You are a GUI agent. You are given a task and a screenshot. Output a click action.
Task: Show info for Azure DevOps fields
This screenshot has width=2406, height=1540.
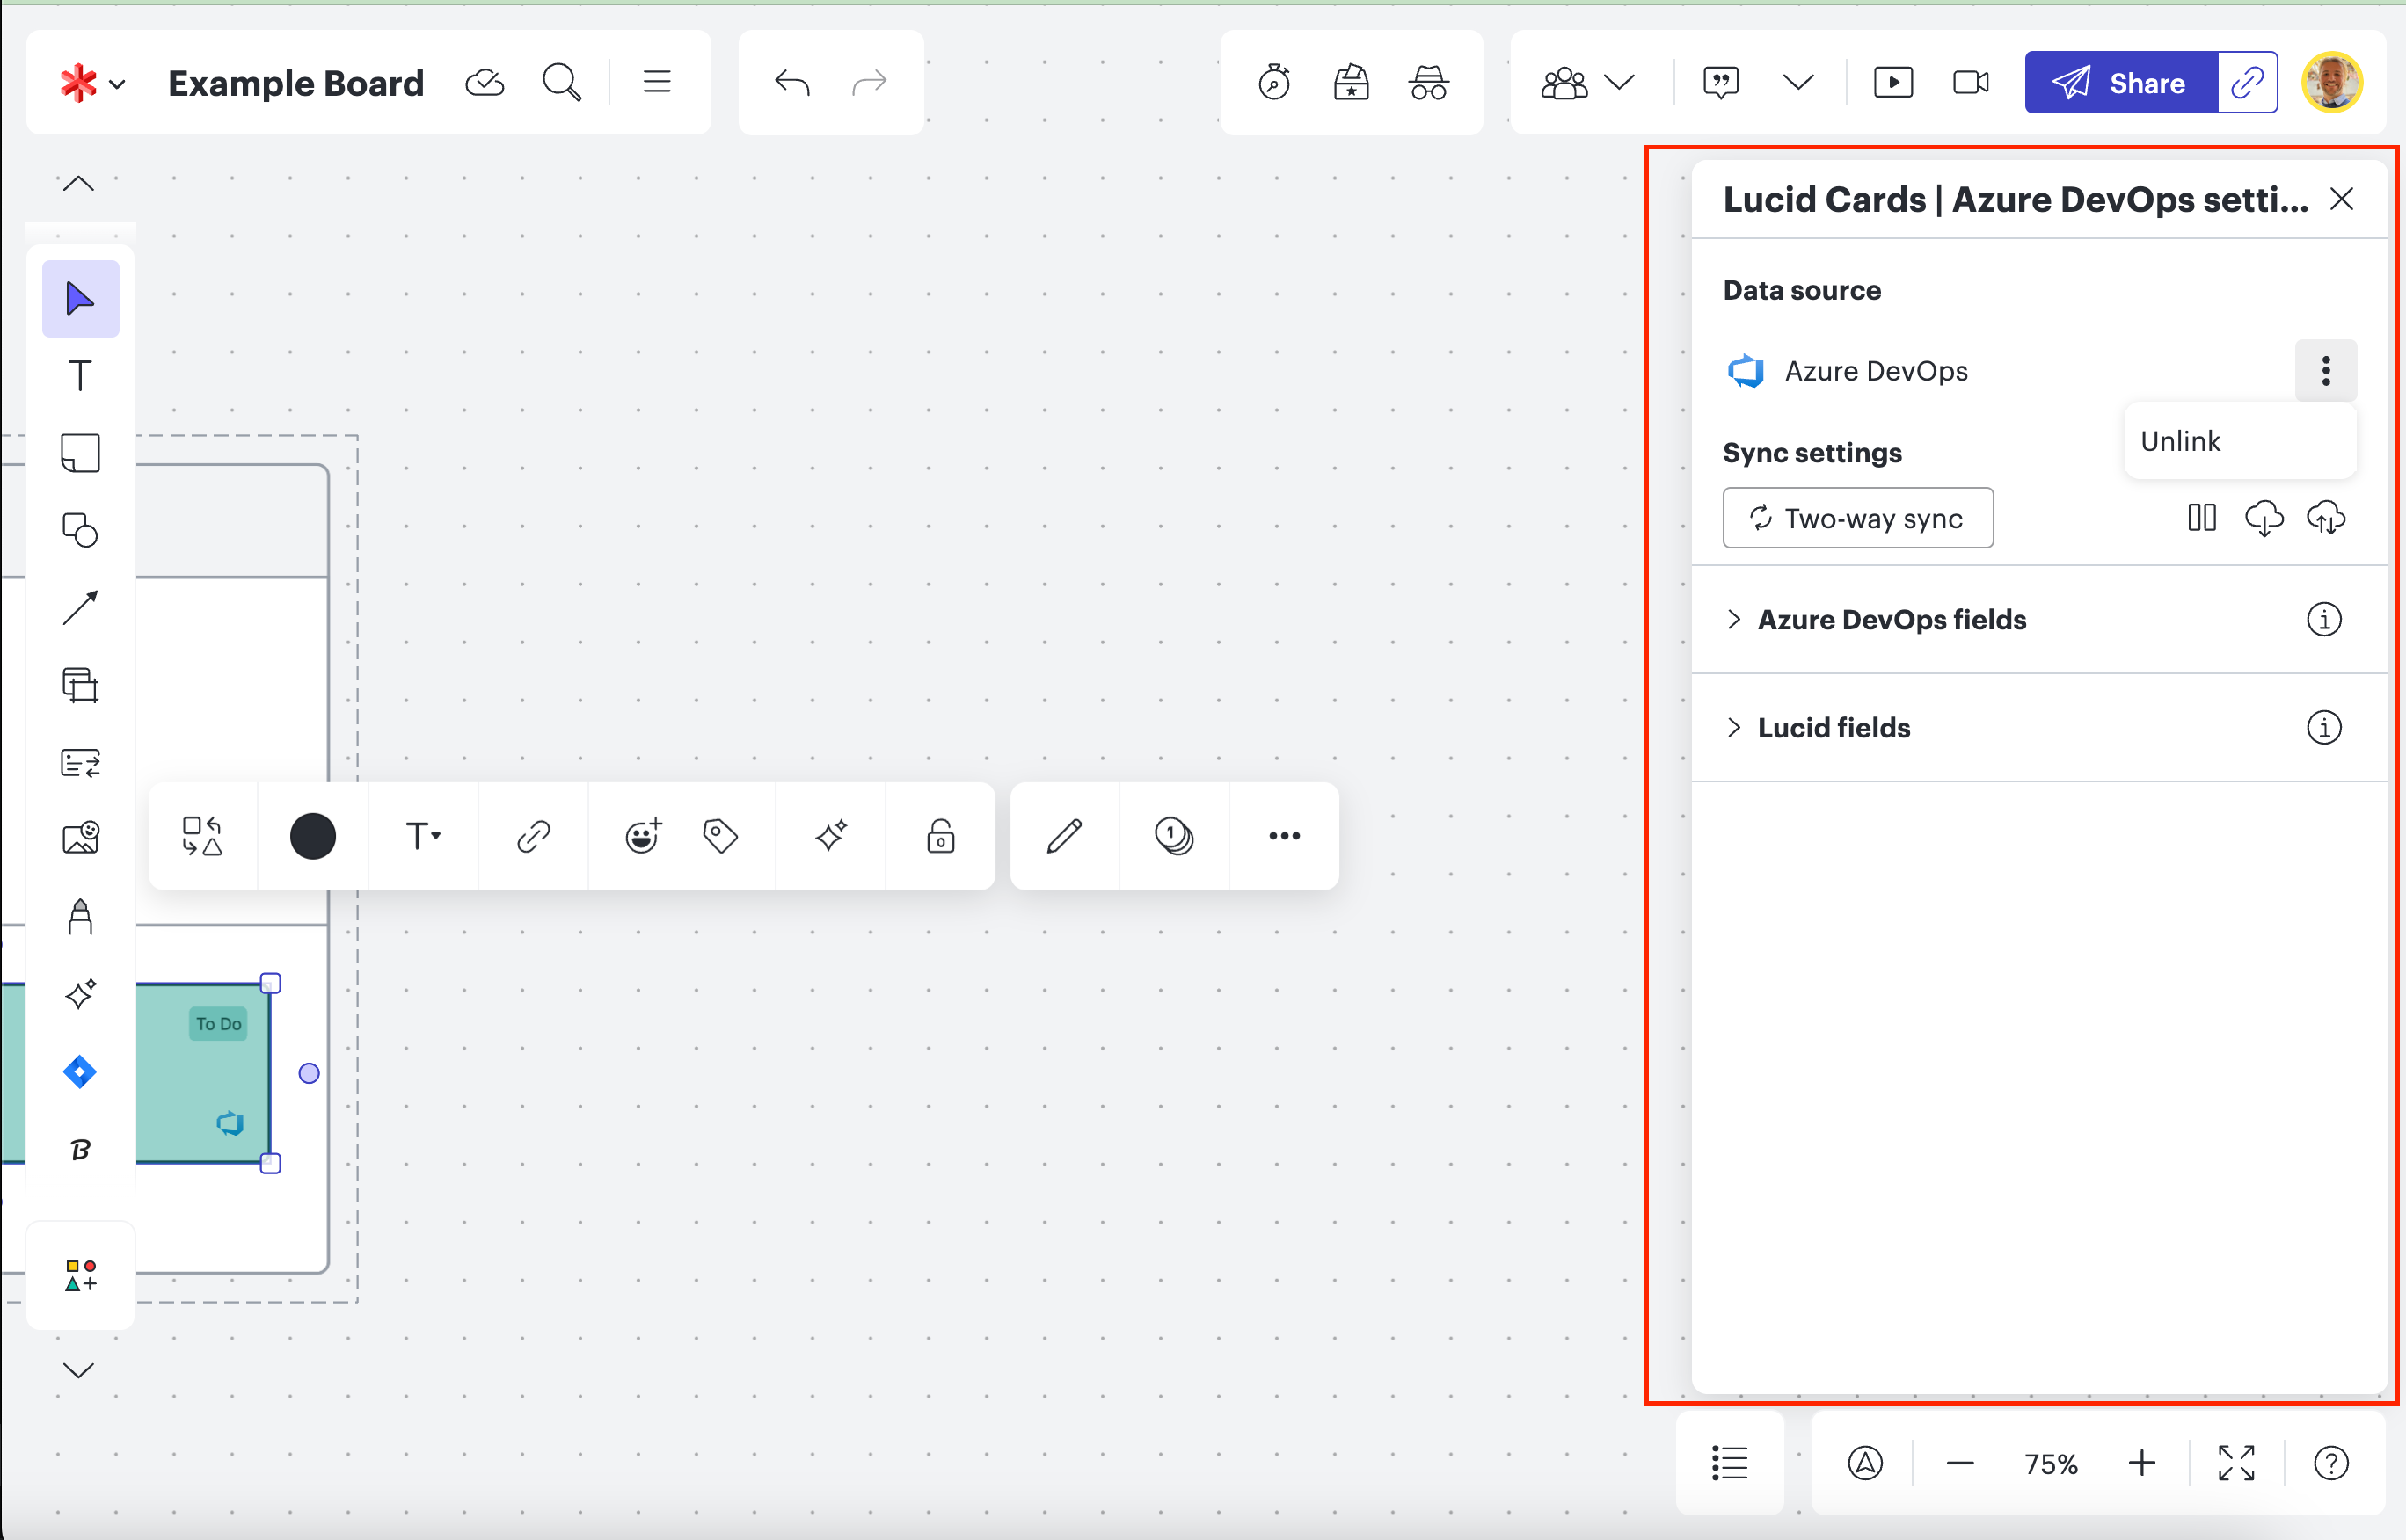click(2324, 620)
